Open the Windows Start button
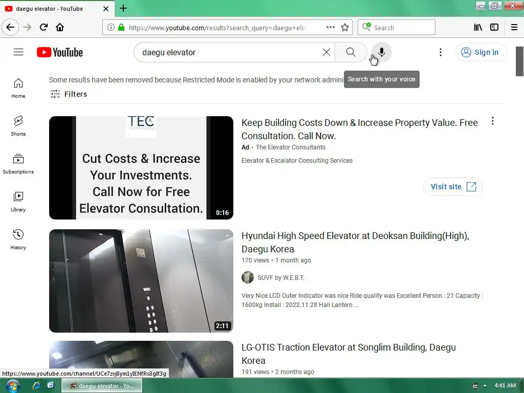Viewport: 524px width, 393px height. click(12, 386)
